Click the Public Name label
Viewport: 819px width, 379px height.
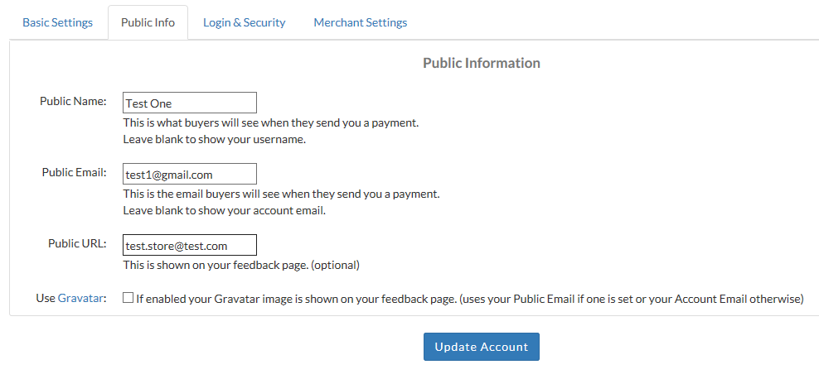pyautogui.click(x=73, y=101)
